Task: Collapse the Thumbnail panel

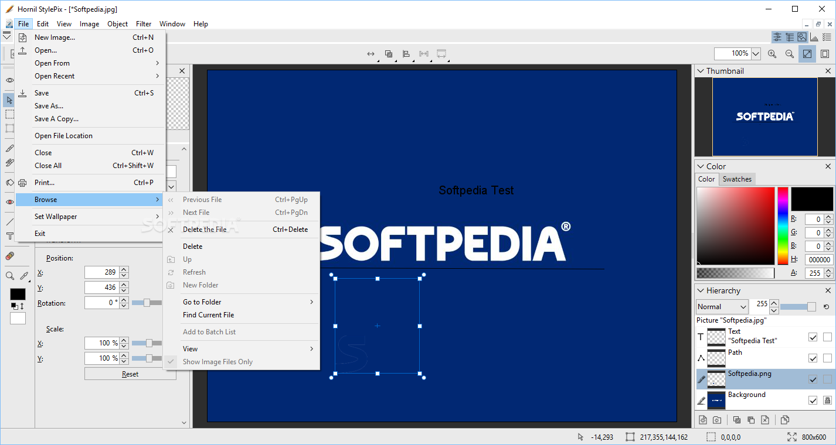Action: pyautogui.click(x=700, y=71)
